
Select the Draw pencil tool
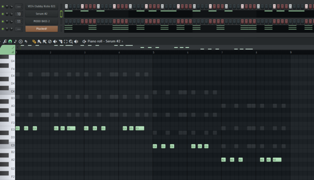click(34, 42)
